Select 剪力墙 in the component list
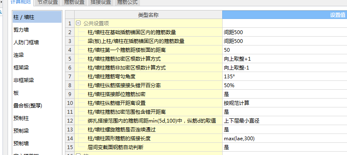Image resolution: width=347 pixels, height=155 pixels. [x=37, y=29]
